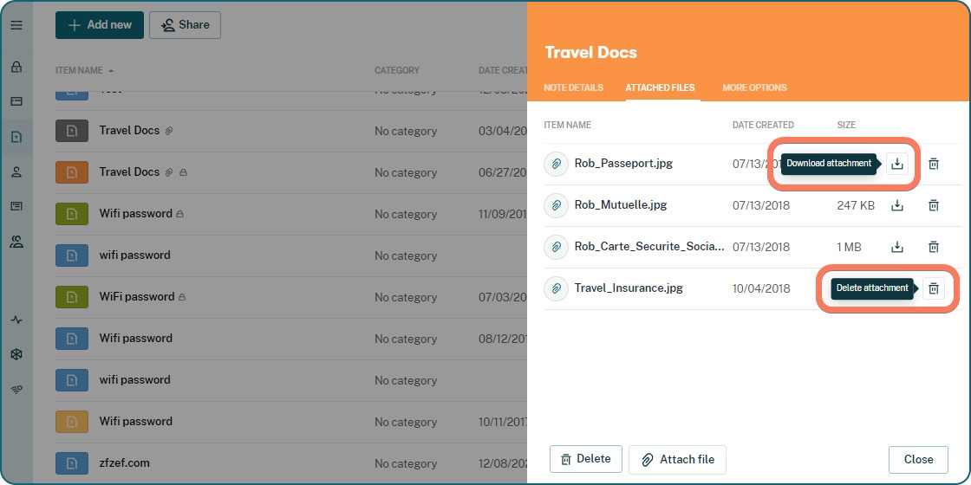
Task: Select the Rob_Passeport.jpg file name
Action: coord(623,164)
